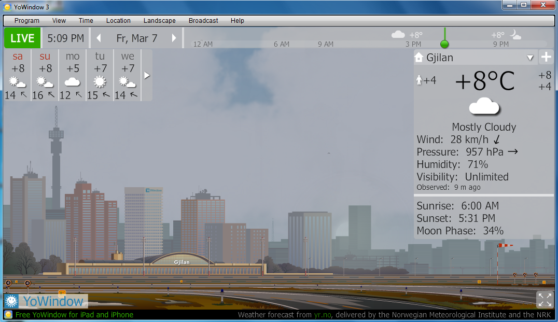Image resolution: width=558 pixels, height=322 pixels.
Task: Go to next day arrow
Action: 174,38
